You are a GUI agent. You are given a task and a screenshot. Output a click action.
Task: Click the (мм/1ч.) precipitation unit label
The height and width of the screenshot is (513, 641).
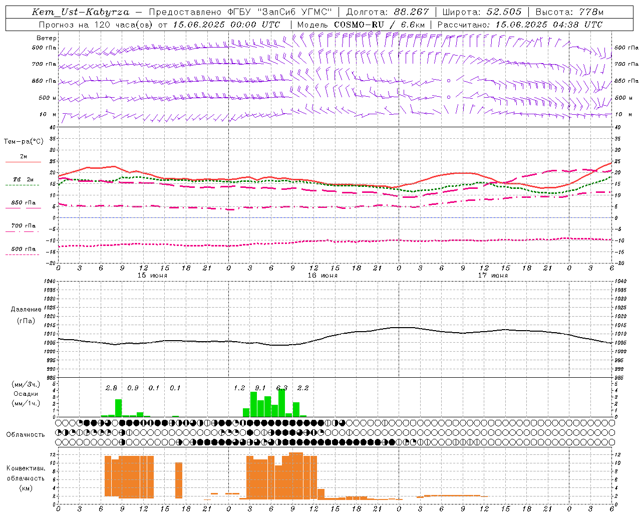pos(26,403)
